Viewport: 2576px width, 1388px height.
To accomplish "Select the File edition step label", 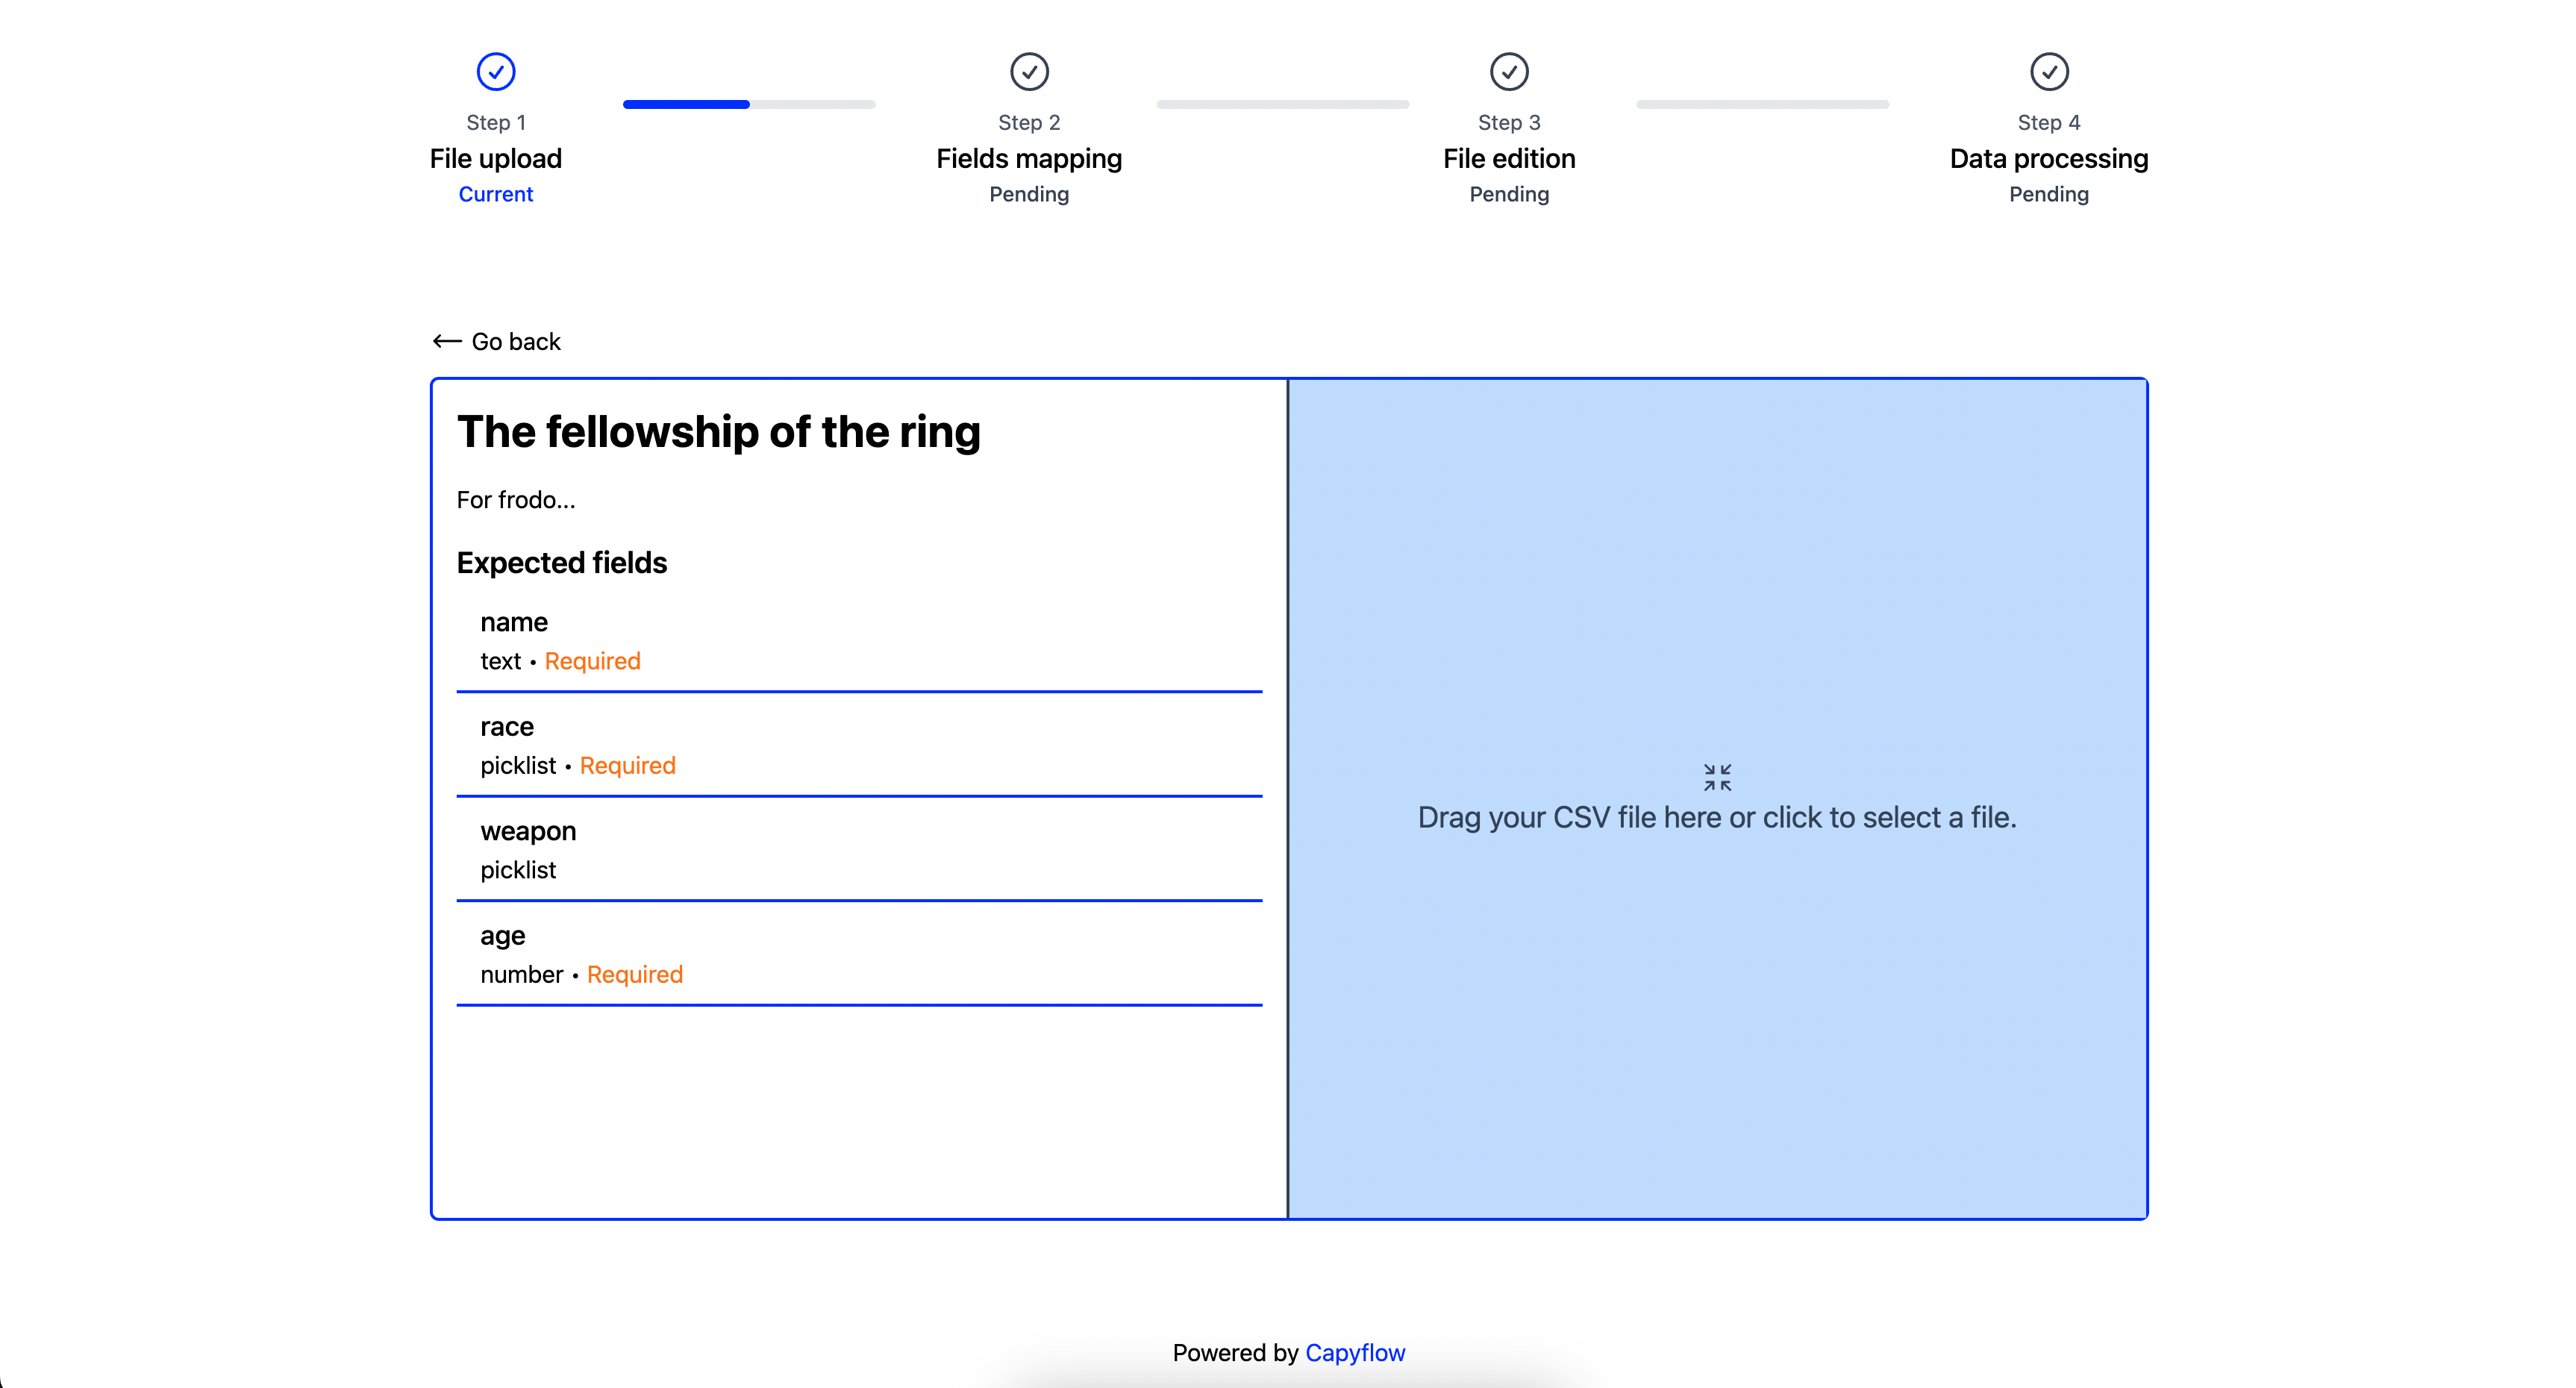I will pos(1508,159).
